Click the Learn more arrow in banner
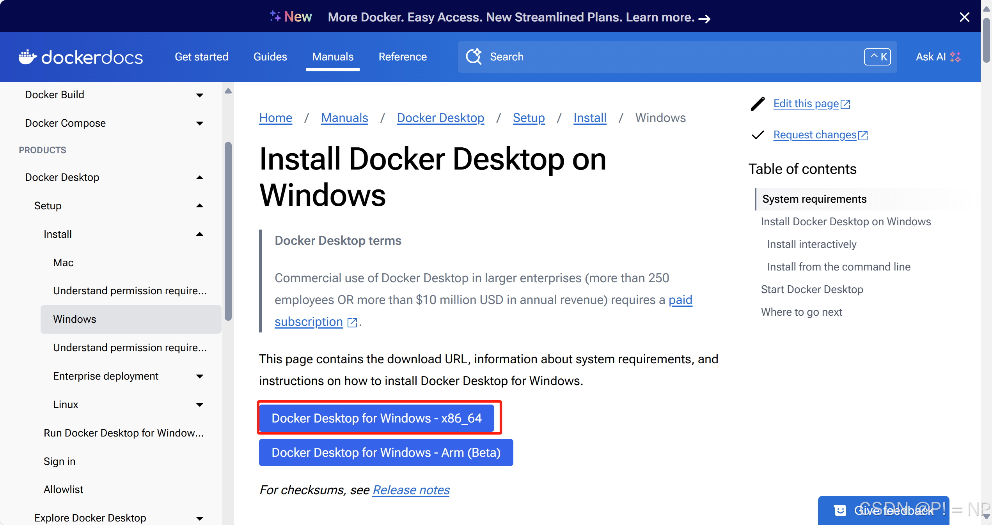The image size is (992, 525). (x=705, y=18)
